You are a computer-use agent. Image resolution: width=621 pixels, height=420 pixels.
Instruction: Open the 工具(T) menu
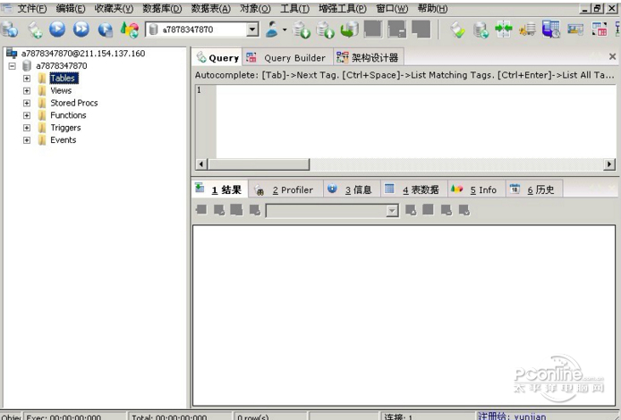(294, 9)
